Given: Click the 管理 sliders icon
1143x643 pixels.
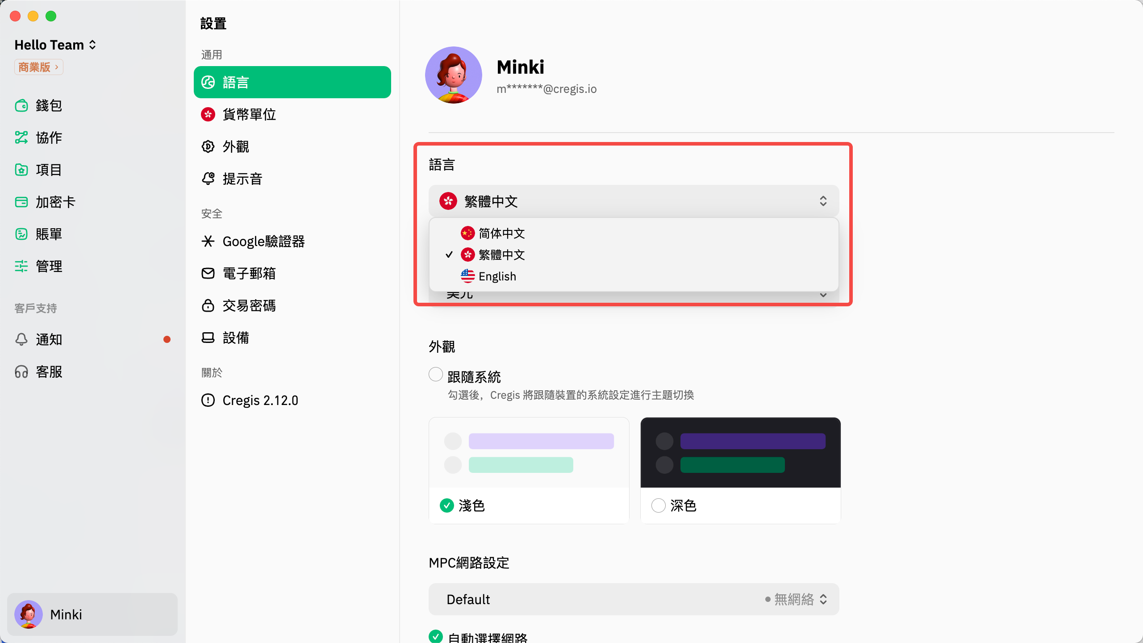Looking at the screenshot, I should click(x=21, y=267).
